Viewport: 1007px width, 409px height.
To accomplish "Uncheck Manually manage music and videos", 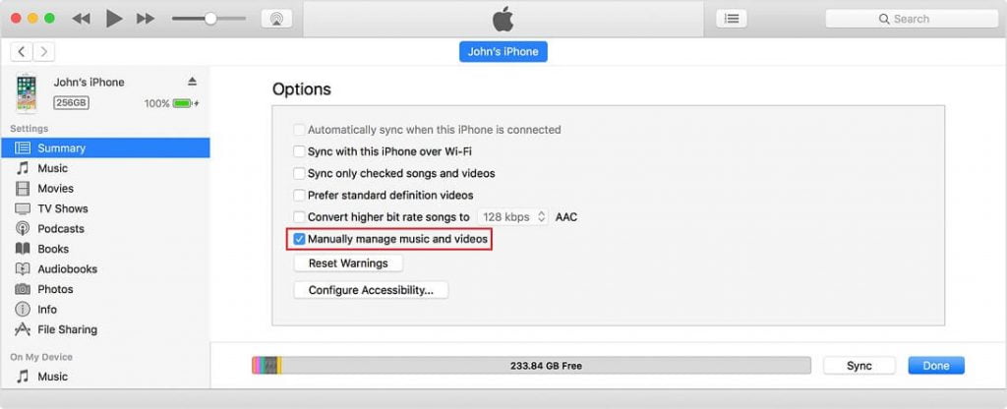I will click(300, 239).
